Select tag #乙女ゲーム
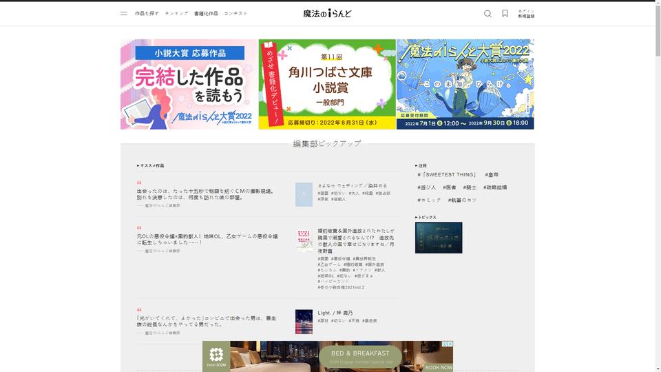661x372 pixels. 329,265
